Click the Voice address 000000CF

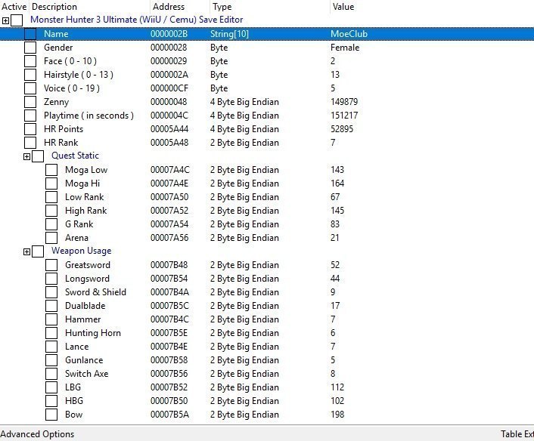point(169,88)
